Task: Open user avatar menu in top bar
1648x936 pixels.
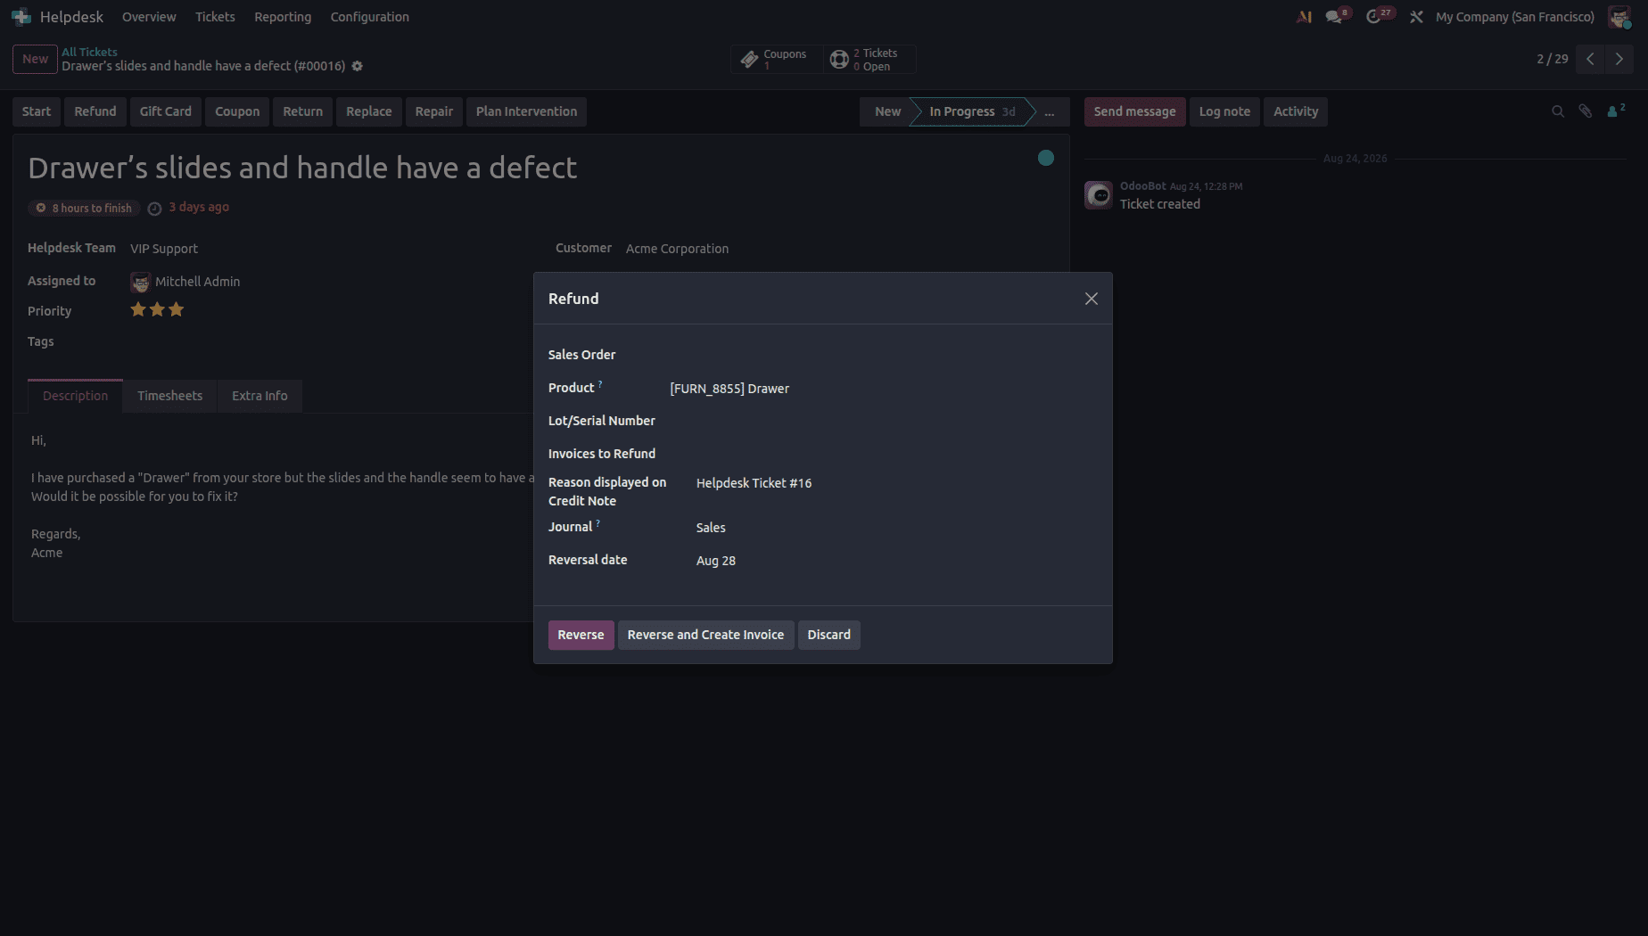Action: click(1619, 17)
